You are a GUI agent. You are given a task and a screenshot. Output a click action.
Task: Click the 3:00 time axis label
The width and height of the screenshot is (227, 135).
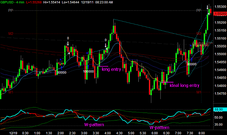point(84,133)
